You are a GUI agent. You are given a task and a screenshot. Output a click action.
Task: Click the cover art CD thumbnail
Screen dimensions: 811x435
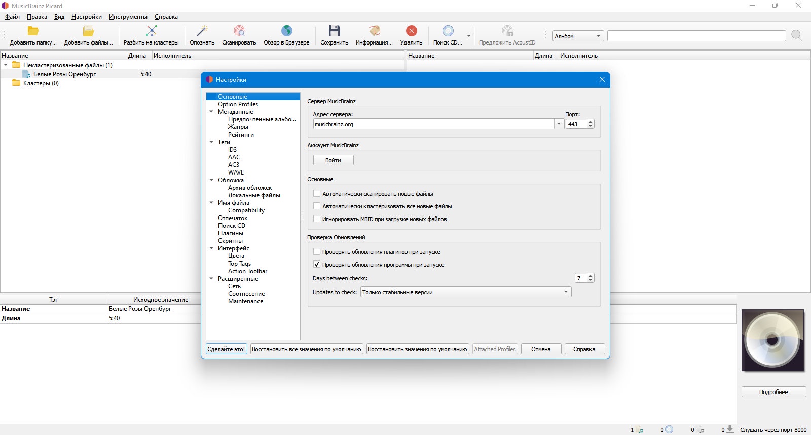pyautogui.click(x=772, y=340)
